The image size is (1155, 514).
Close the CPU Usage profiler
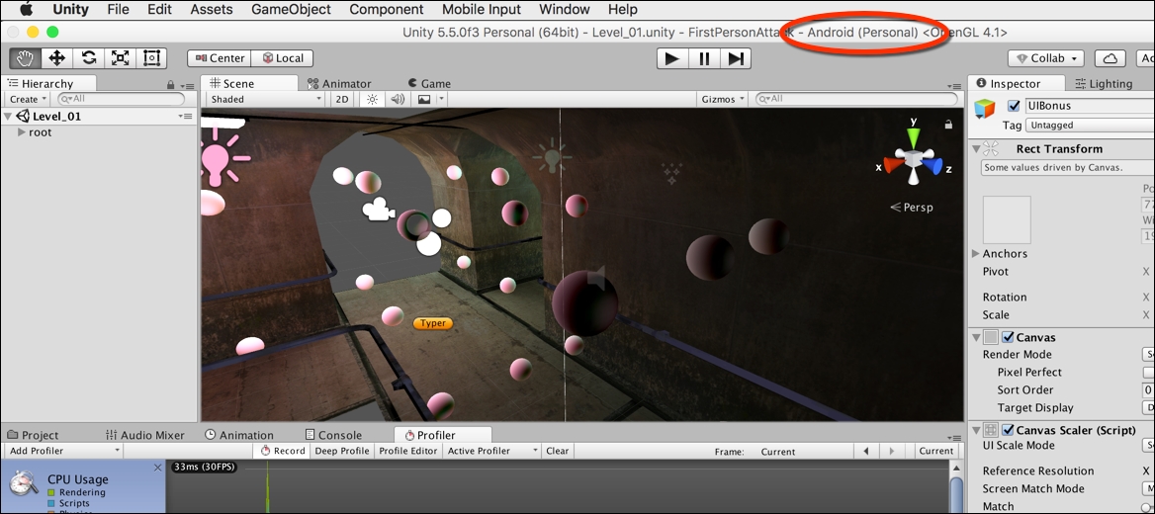pyautogui.click(x=157, y=468)
